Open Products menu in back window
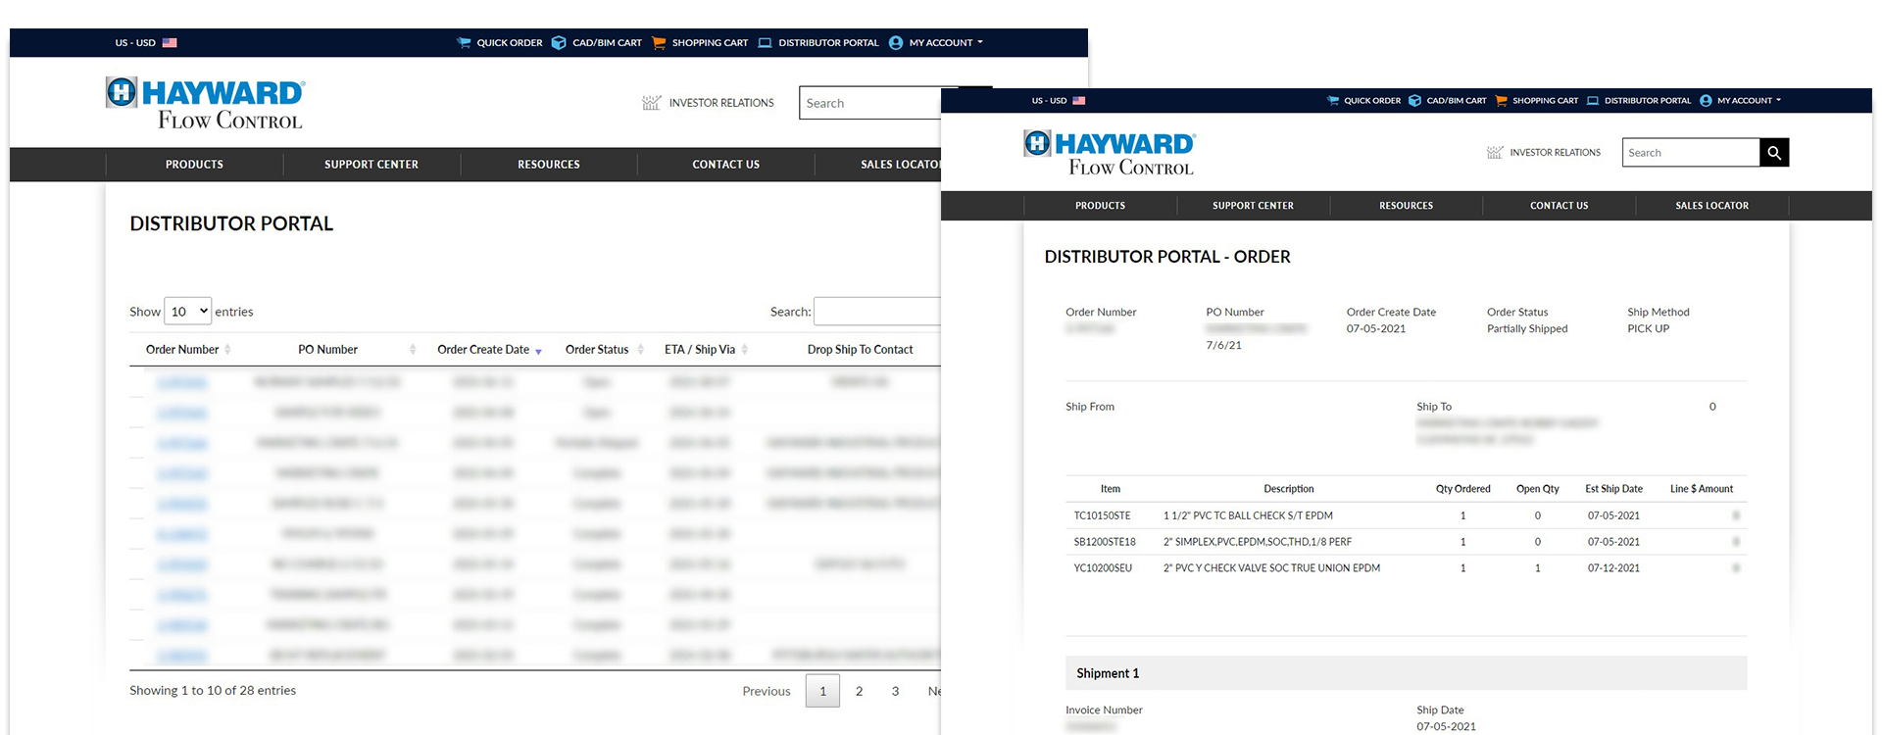1882x735 pixels. coord(194,165)
